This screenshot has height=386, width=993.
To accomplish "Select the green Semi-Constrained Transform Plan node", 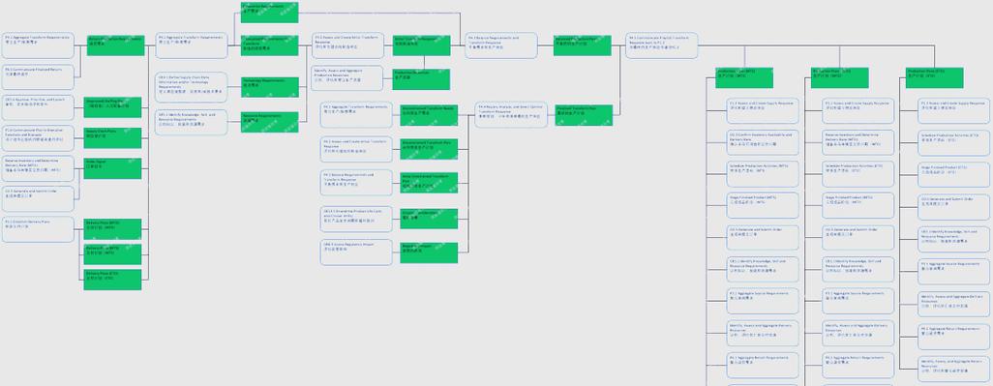I will point(429,182).
